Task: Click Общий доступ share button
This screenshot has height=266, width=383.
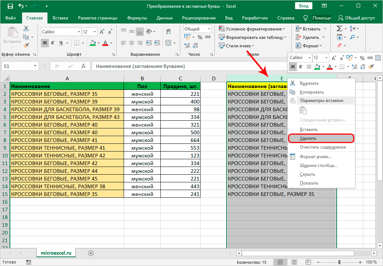Action: click(x=357, y=18)
